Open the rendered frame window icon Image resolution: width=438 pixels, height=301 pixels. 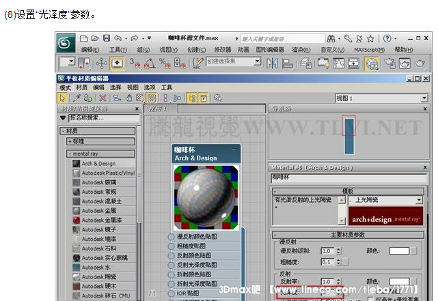[x=405, y=63]
